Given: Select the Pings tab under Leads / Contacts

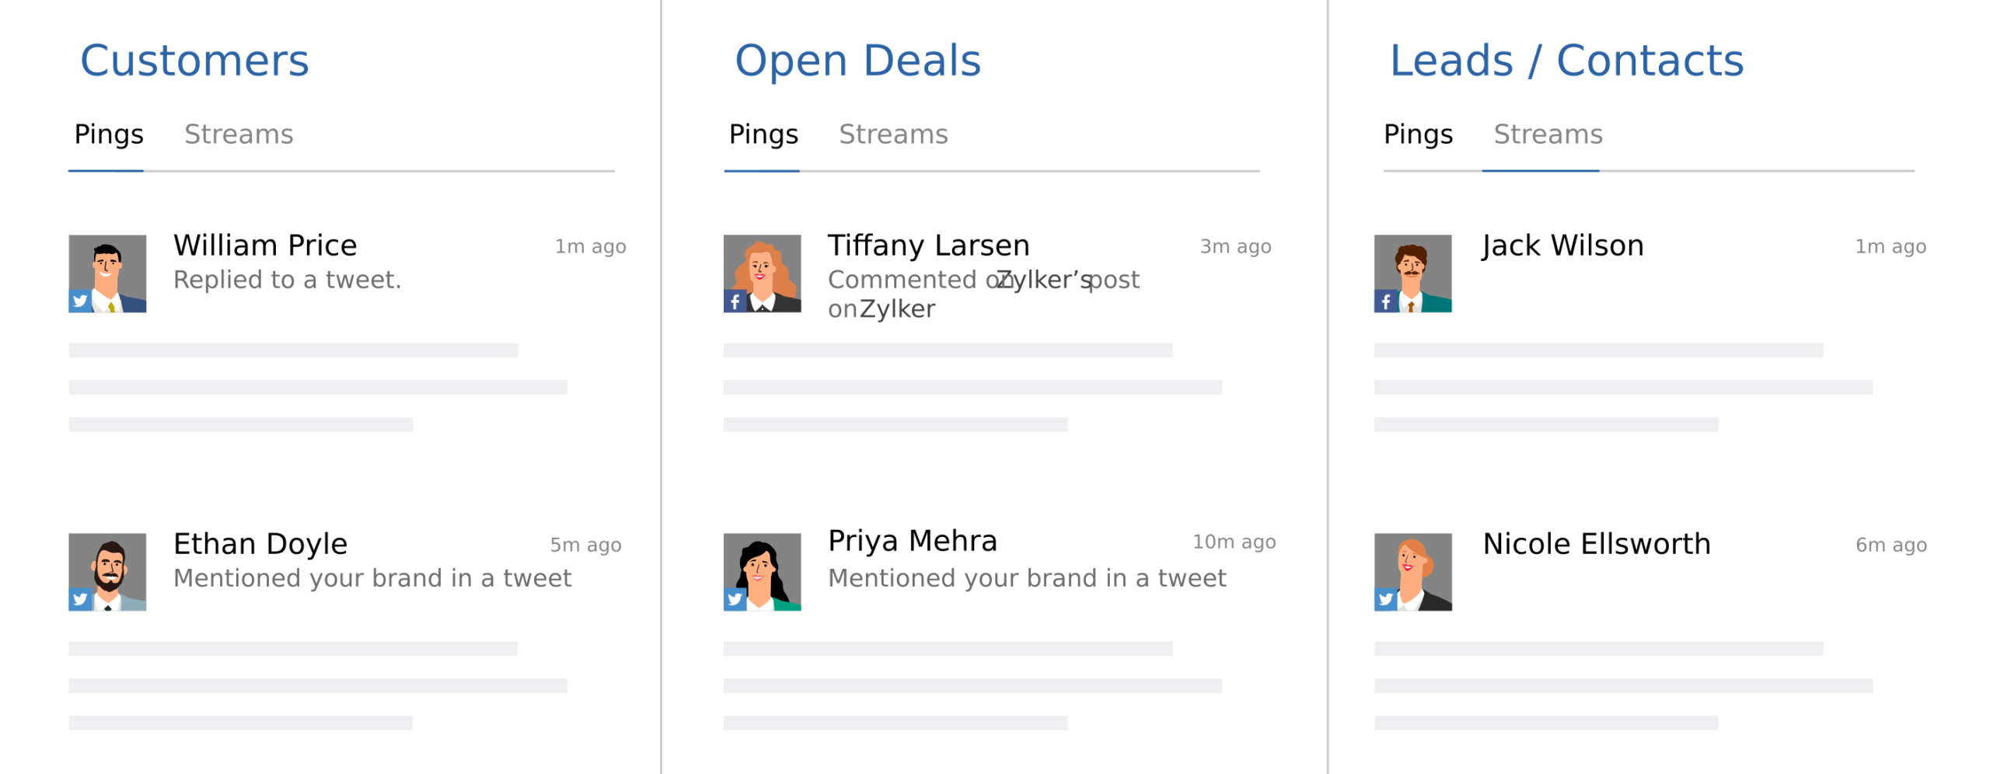Looking at the screenshot, I should point(1418,135).
